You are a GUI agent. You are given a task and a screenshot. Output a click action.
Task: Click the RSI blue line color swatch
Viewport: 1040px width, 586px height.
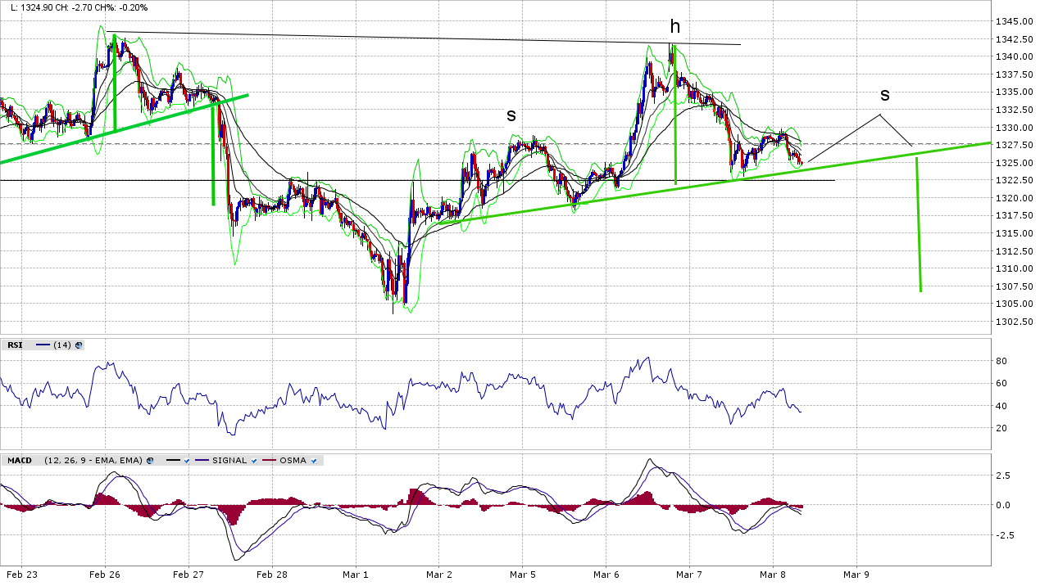coord(43,345)
